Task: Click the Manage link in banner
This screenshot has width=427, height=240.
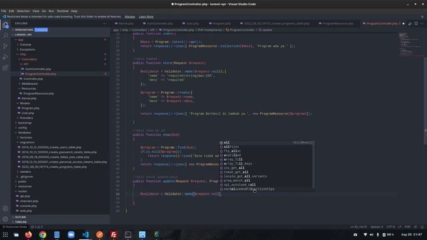Action: click(x=129, y=17)
